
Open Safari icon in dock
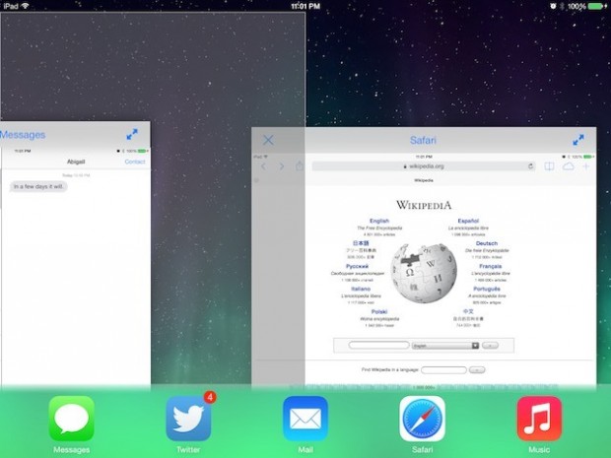[423, 419]
